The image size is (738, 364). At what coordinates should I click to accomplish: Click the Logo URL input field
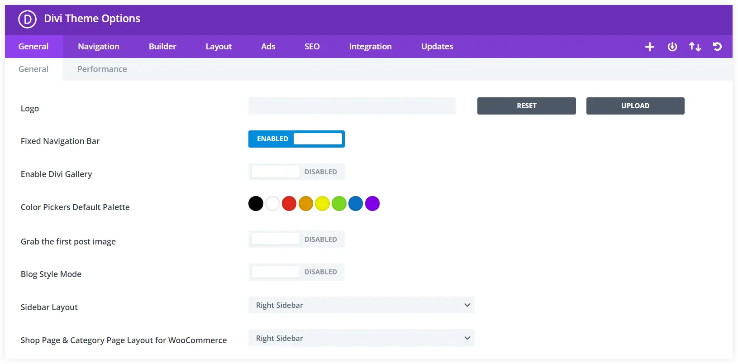tap(352, 106)
